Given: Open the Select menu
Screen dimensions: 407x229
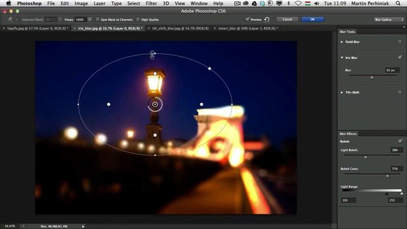Looking at the screenshot, I should pyautogui.click(x=134, y=3).
